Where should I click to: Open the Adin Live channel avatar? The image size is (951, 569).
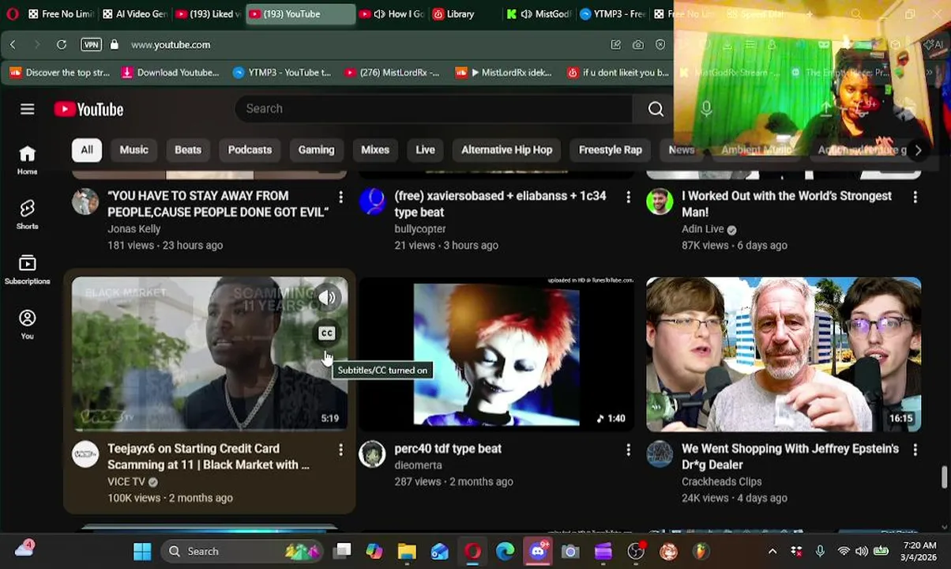coord(660,202)
